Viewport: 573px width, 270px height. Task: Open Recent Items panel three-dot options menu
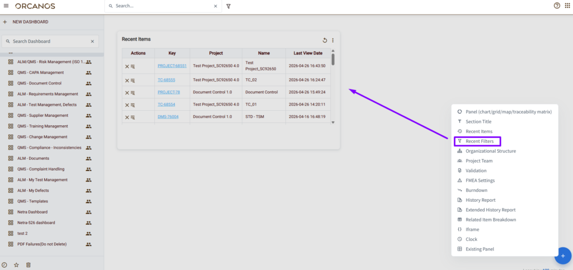[x=333, y=40]
